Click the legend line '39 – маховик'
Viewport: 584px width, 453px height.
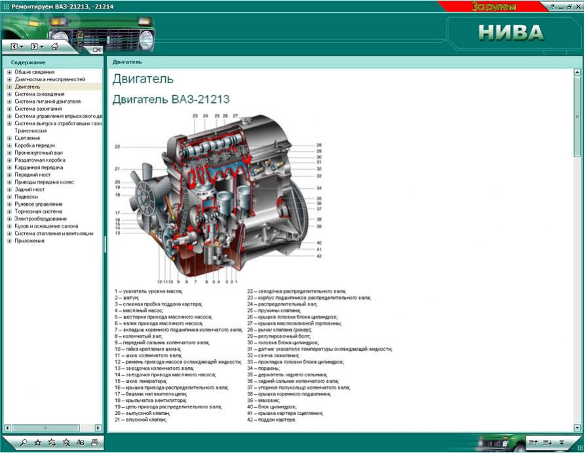pos(263,400)
